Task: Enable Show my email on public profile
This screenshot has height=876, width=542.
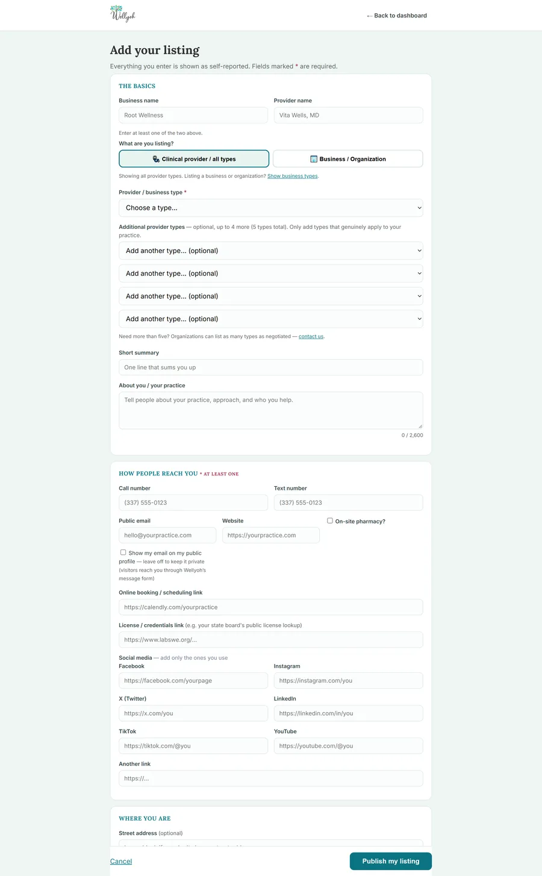Action: tap(123, 552)
